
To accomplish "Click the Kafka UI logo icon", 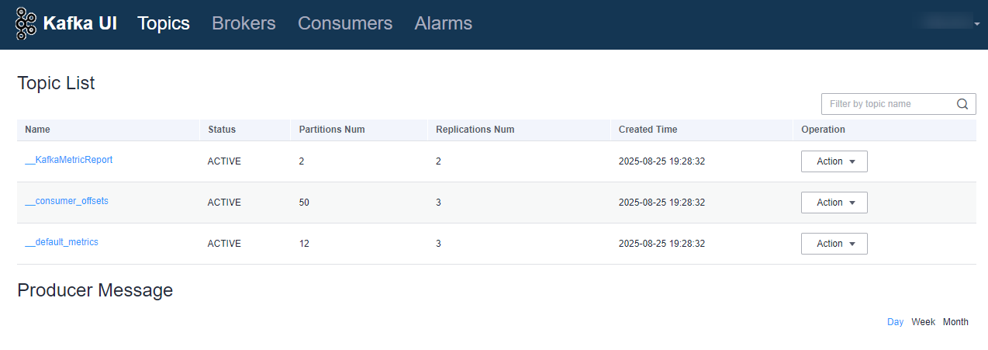I will pos(26,23).
